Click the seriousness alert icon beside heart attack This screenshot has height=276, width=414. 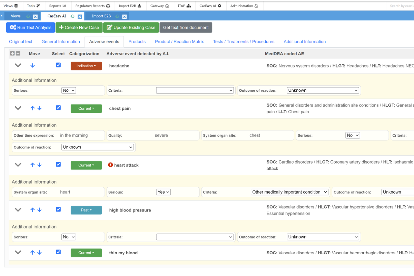[110, 165]
